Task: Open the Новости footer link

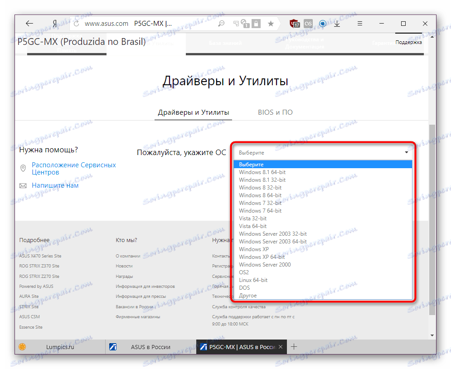Action: pyautogui.click(x=124, y=266)
